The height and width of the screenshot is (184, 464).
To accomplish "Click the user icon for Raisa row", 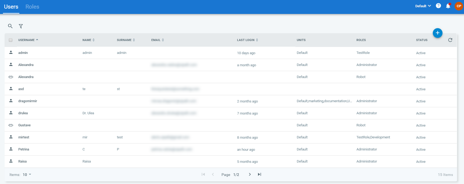I will coord(11,161).
